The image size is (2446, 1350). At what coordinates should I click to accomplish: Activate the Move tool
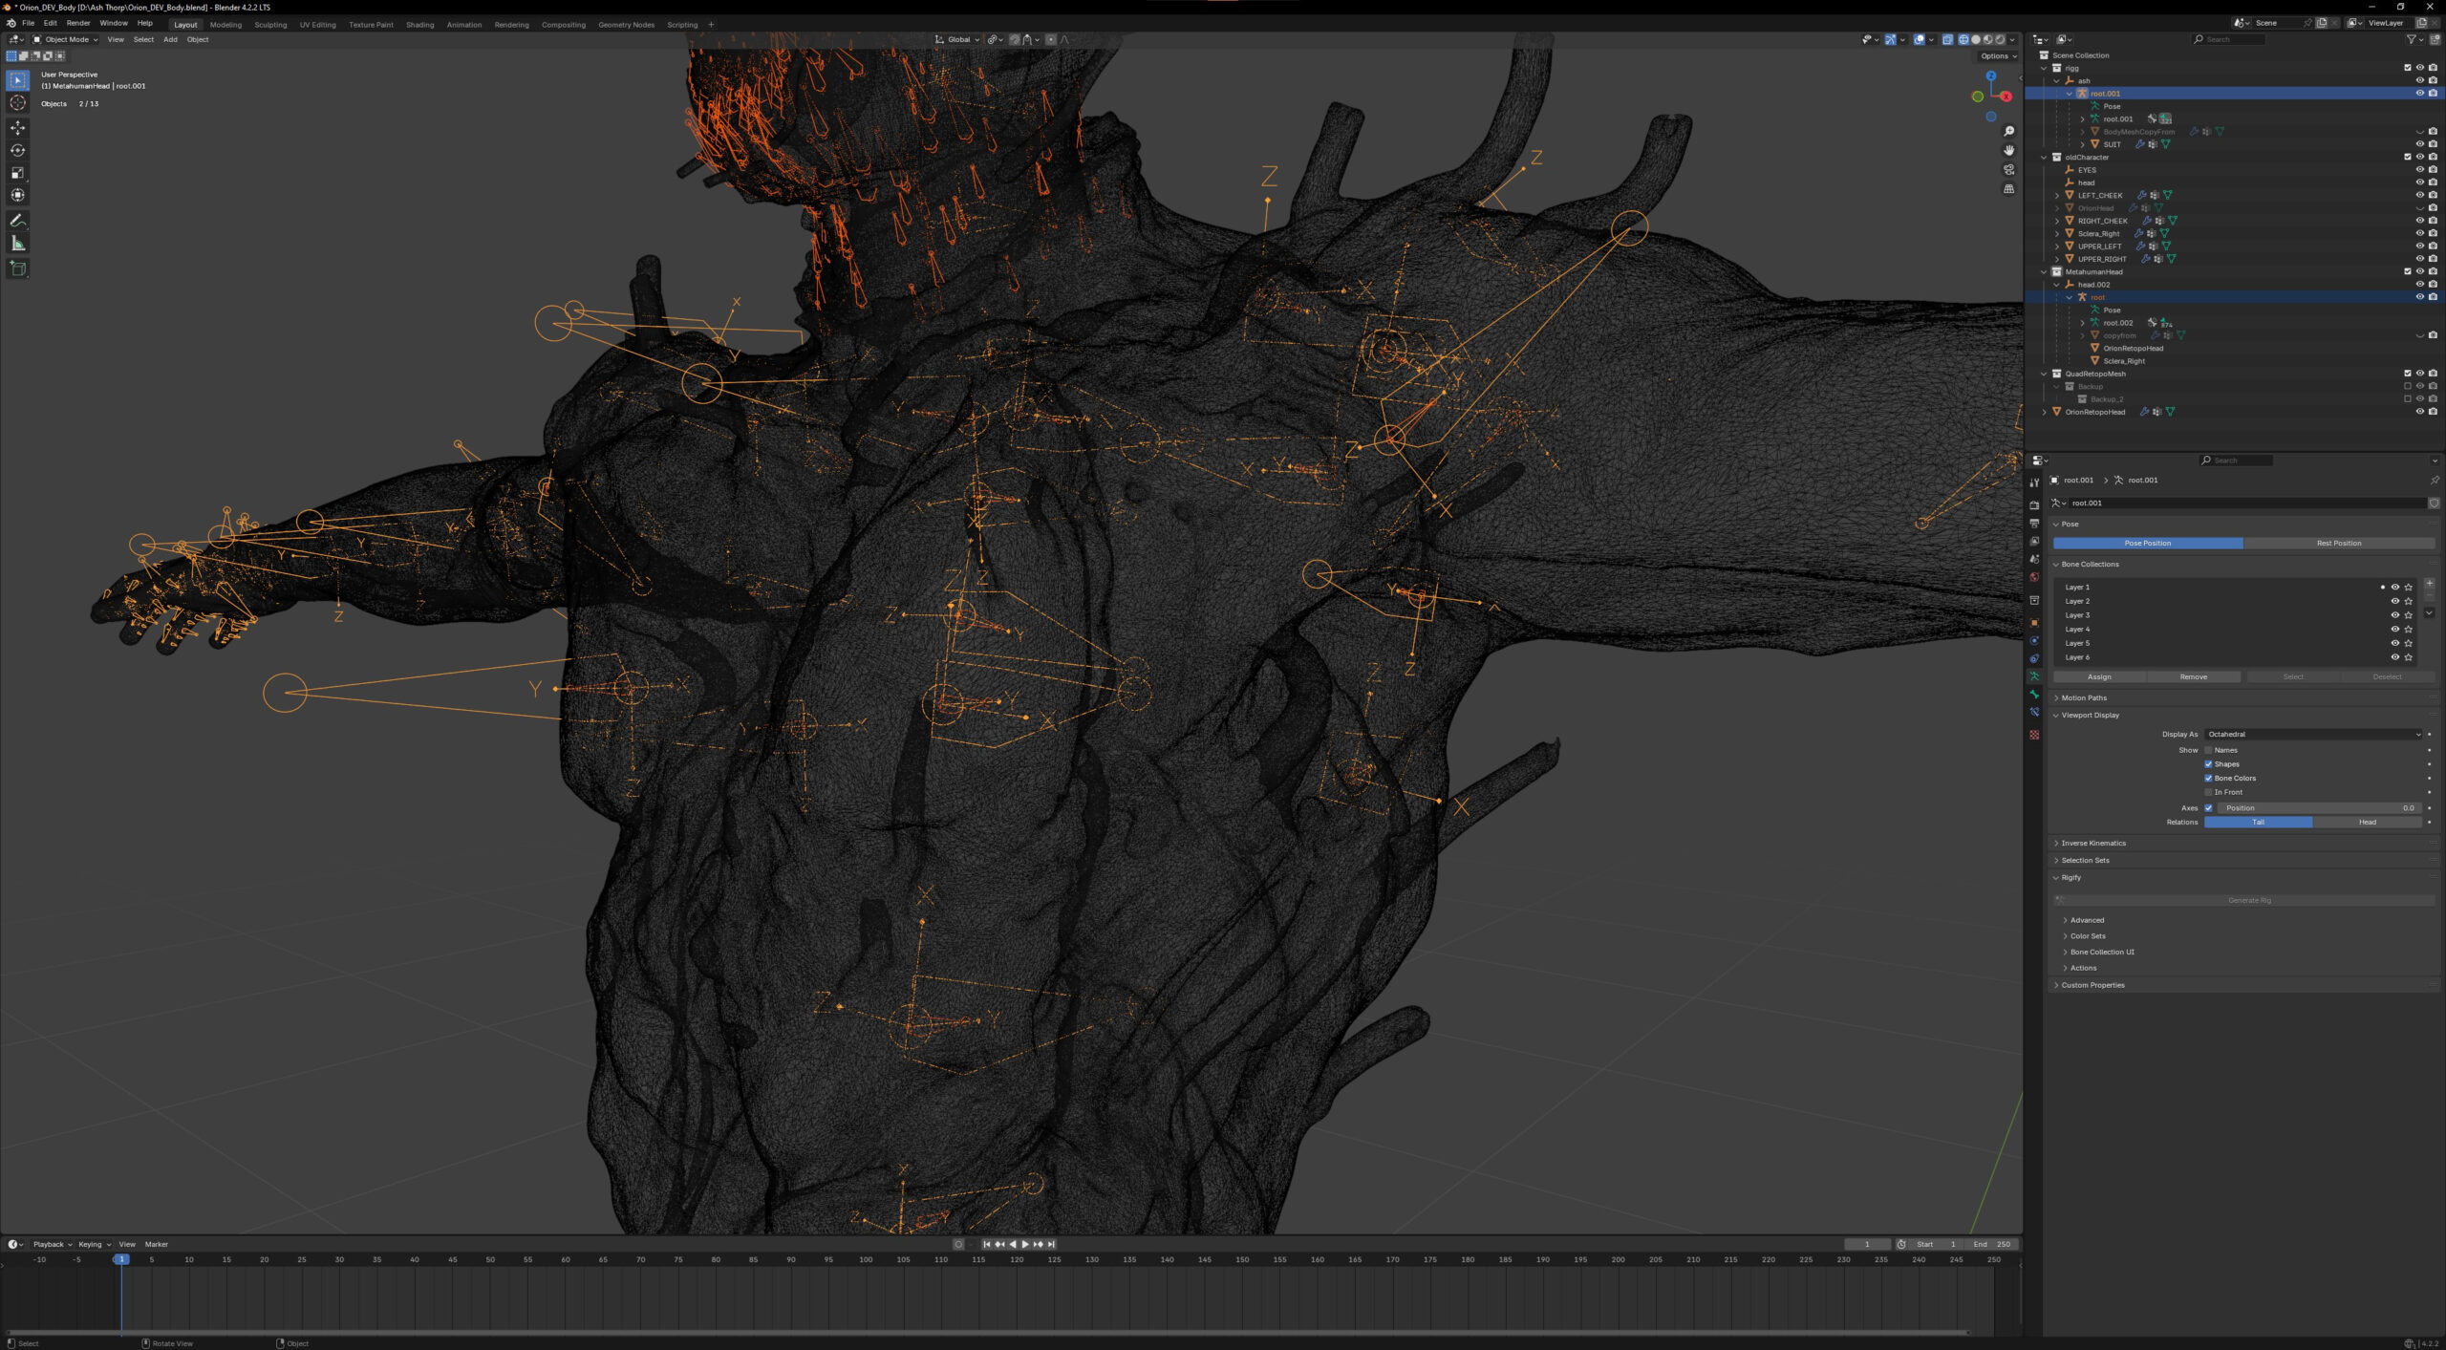pyautogui.click(x=17, y=128)
